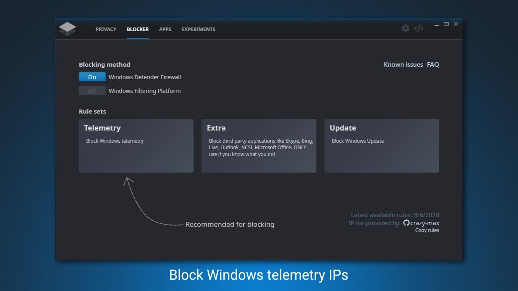The width and height of the screenshot is (518, 291).
Task: Minimize the application window
Action: [x=437, y=25]
